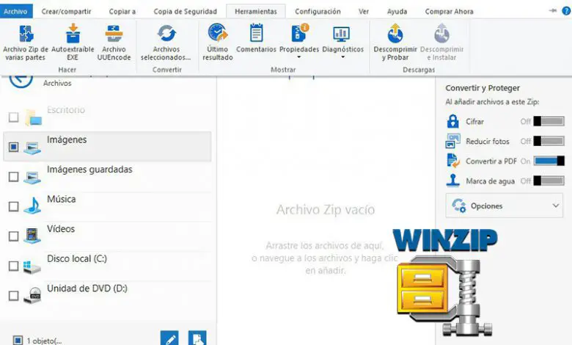
Task: Click the Unidad de DVD (D:) icon
Action: pyautogui.click(x=32, y=295)
